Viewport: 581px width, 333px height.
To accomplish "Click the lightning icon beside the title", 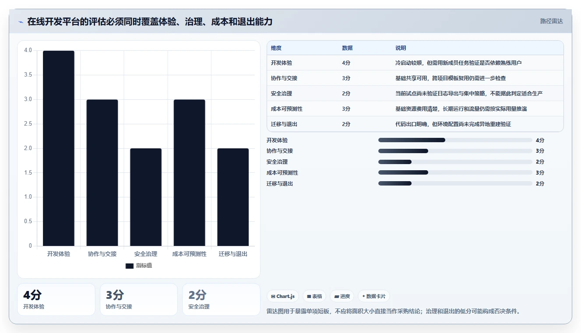I will coord(21,21).
